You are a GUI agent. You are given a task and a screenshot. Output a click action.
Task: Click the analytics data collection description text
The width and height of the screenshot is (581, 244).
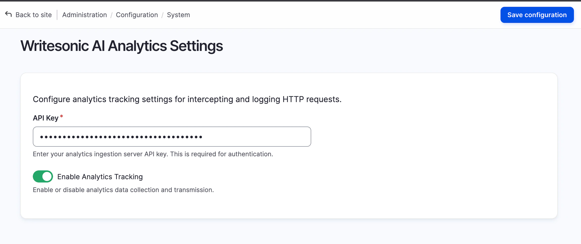123,190
